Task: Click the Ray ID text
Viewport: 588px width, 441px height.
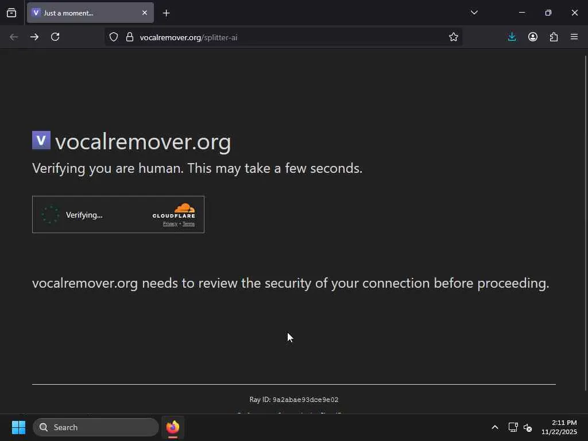Action: tap(294, 400)
